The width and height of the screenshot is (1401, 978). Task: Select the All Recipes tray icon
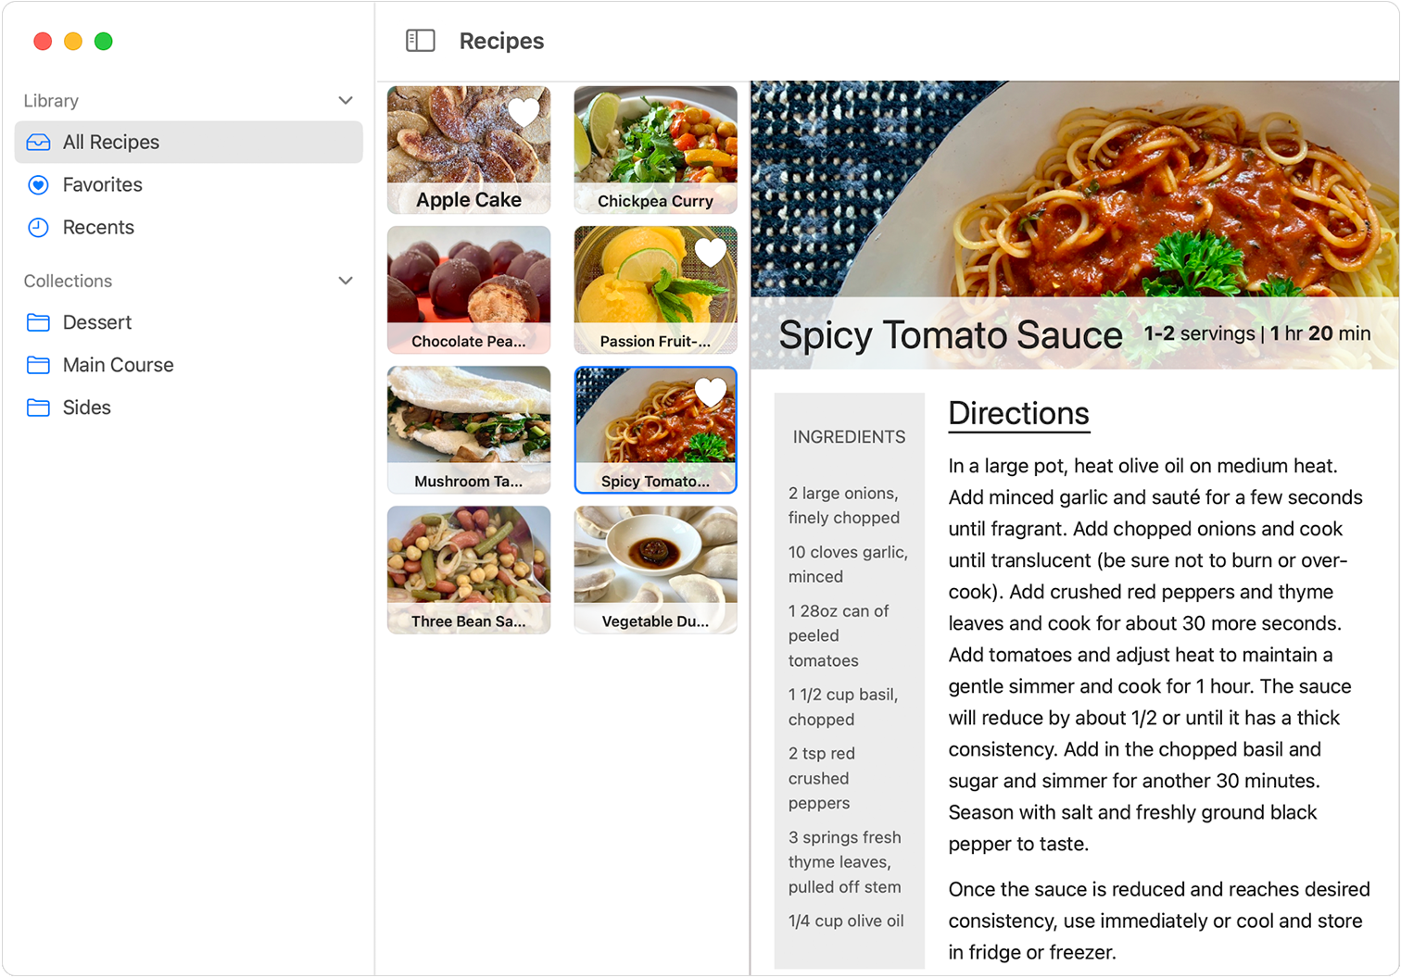tap(37, 142)
